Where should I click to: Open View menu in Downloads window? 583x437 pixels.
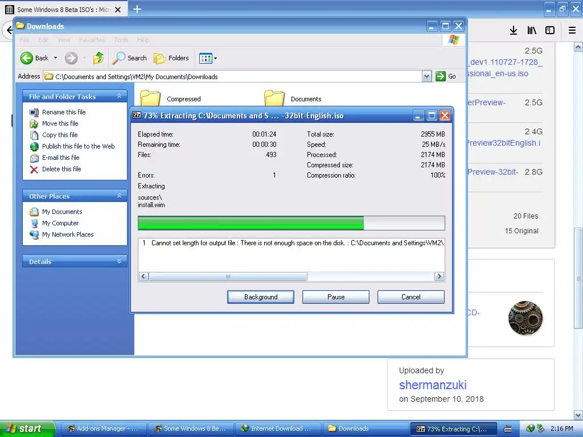click(64, 40)
